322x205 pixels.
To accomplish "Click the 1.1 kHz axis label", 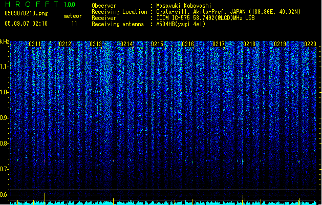I will 4,67.
